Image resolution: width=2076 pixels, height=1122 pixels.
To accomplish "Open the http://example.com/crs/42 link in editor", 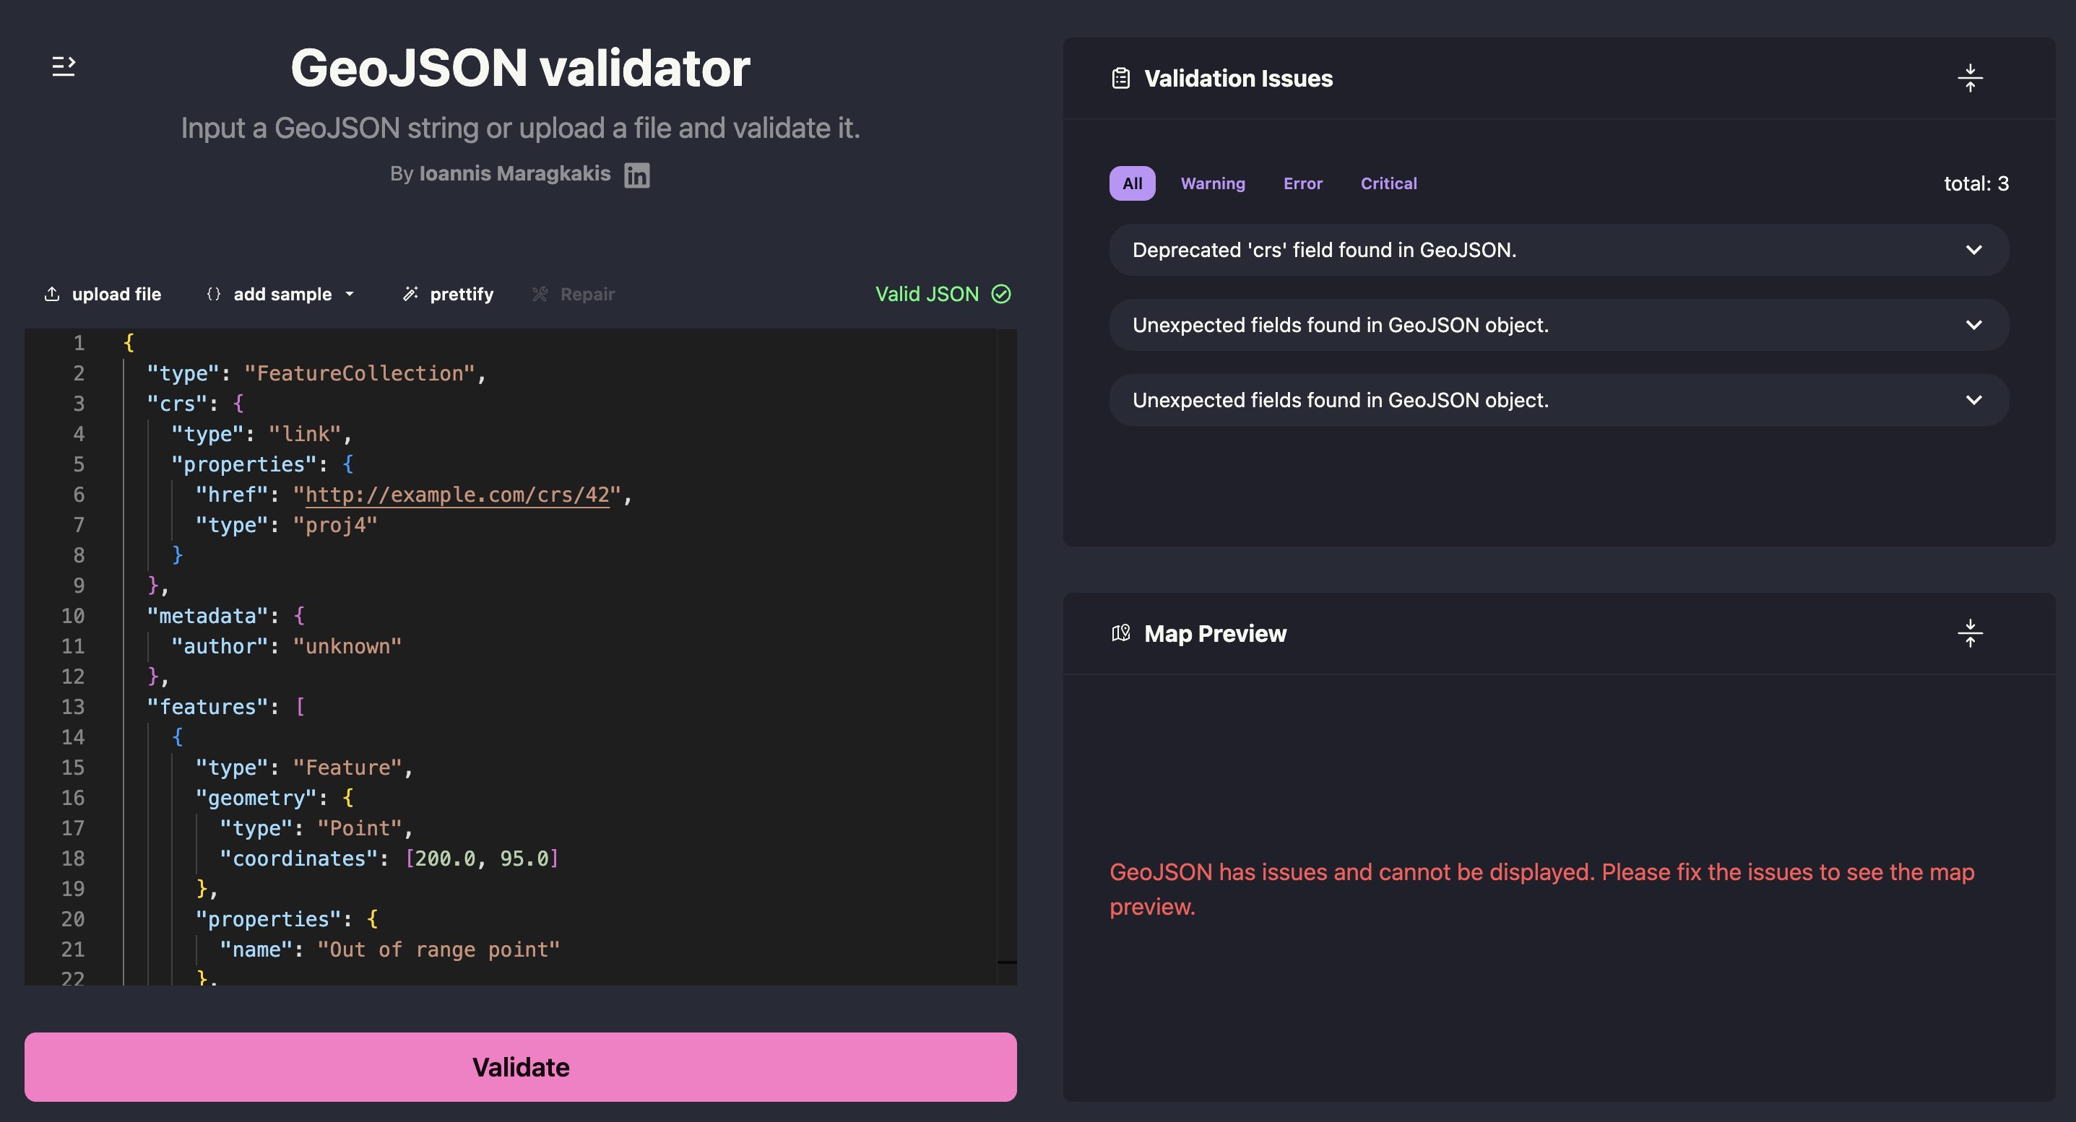I will (457, 495).
